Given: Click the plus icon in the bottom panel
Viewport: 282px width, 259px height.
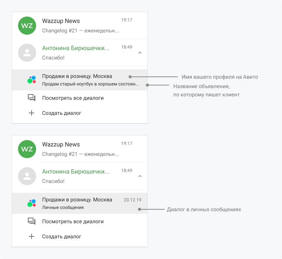Looking at the screenshot, I should tap(32, 236).
